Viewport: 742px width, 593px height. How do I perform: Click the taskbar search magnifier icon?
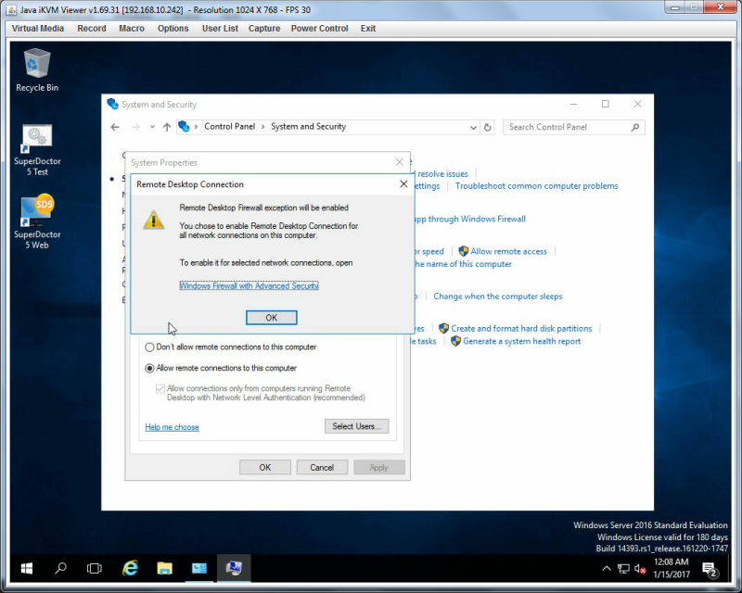click(x=60, y=568)
